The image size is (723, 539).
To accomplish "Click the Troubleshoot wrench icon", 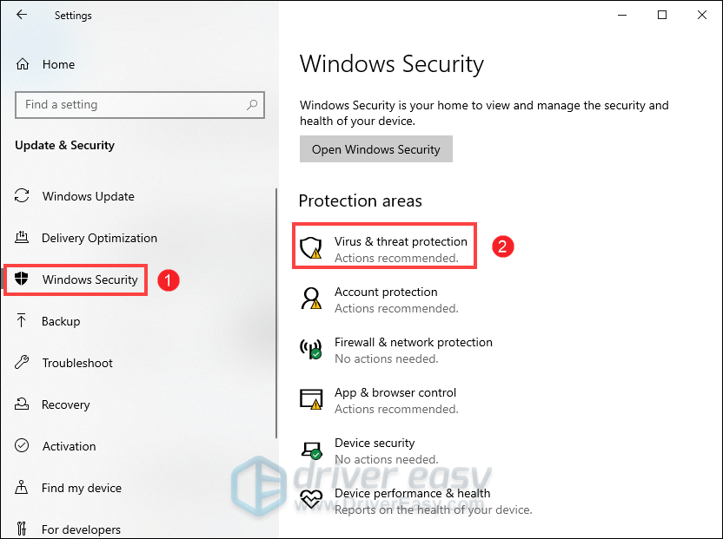I will (22, 362).
